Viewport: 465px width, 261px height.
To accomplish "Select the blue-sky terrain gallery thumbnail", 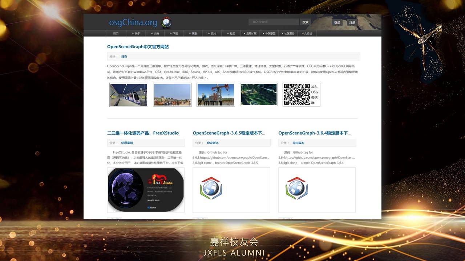I will [172, 95].
